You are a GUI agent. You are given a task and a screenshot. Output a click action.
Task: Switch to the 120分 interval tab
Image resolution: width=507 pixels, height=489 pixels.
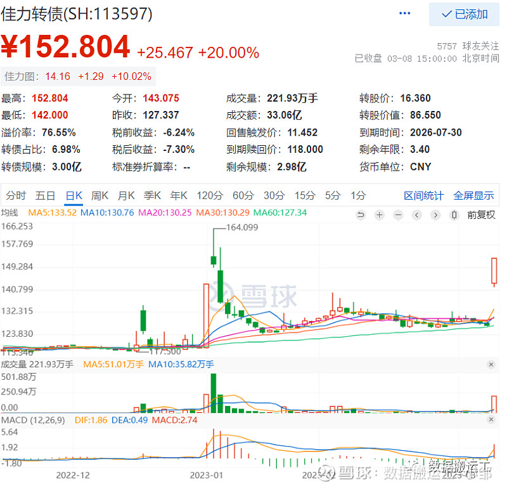pyautogui.click(x=210, y=195)
